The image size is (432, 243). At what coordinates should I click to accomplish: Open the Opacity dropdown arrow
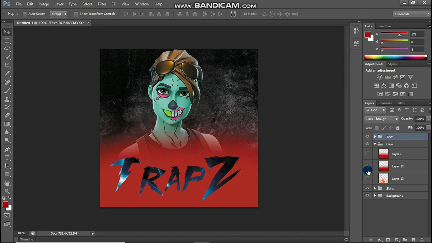pos(429,119)
